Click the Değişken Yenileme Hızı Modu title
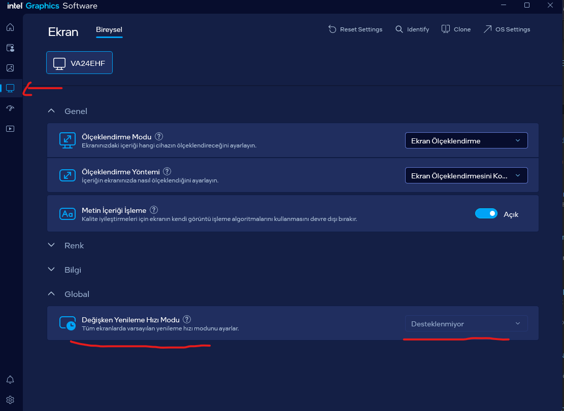 pyautogui.click(x=130, y=320)
